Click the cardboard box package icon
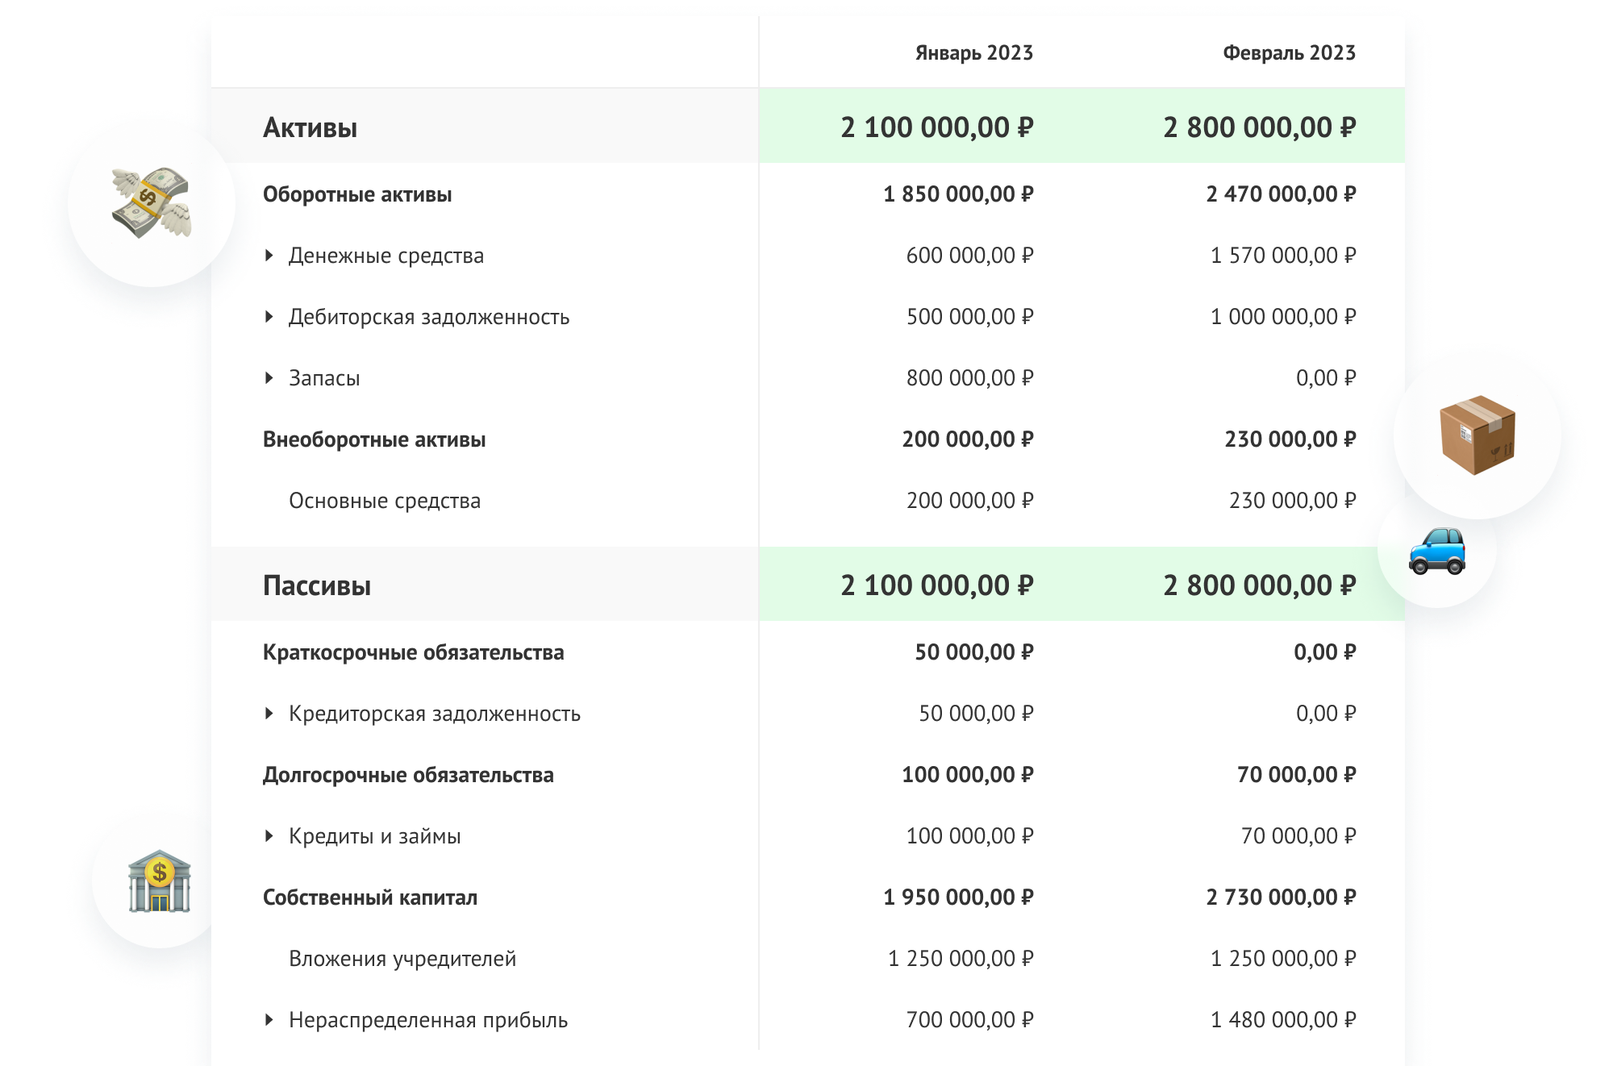 1477,435
